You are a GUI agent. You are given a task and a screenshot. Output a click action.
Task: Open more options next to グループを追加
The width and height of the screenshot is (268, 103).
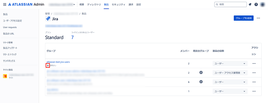point(258,18)
